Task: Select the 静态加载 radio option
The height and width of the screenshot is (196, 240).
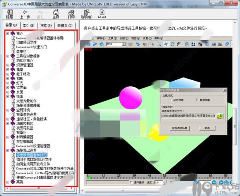Action: click(198, 100)
